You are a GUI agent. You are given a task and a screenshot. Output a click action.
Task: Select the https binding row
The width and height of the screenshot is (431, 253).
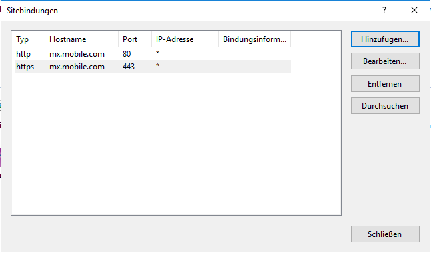coord(153,67)
